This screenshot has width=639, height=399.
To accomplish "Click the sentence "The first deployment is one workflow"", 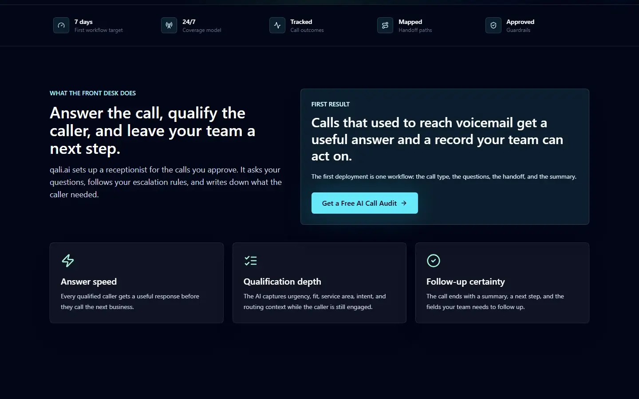I will coord(444,176).
